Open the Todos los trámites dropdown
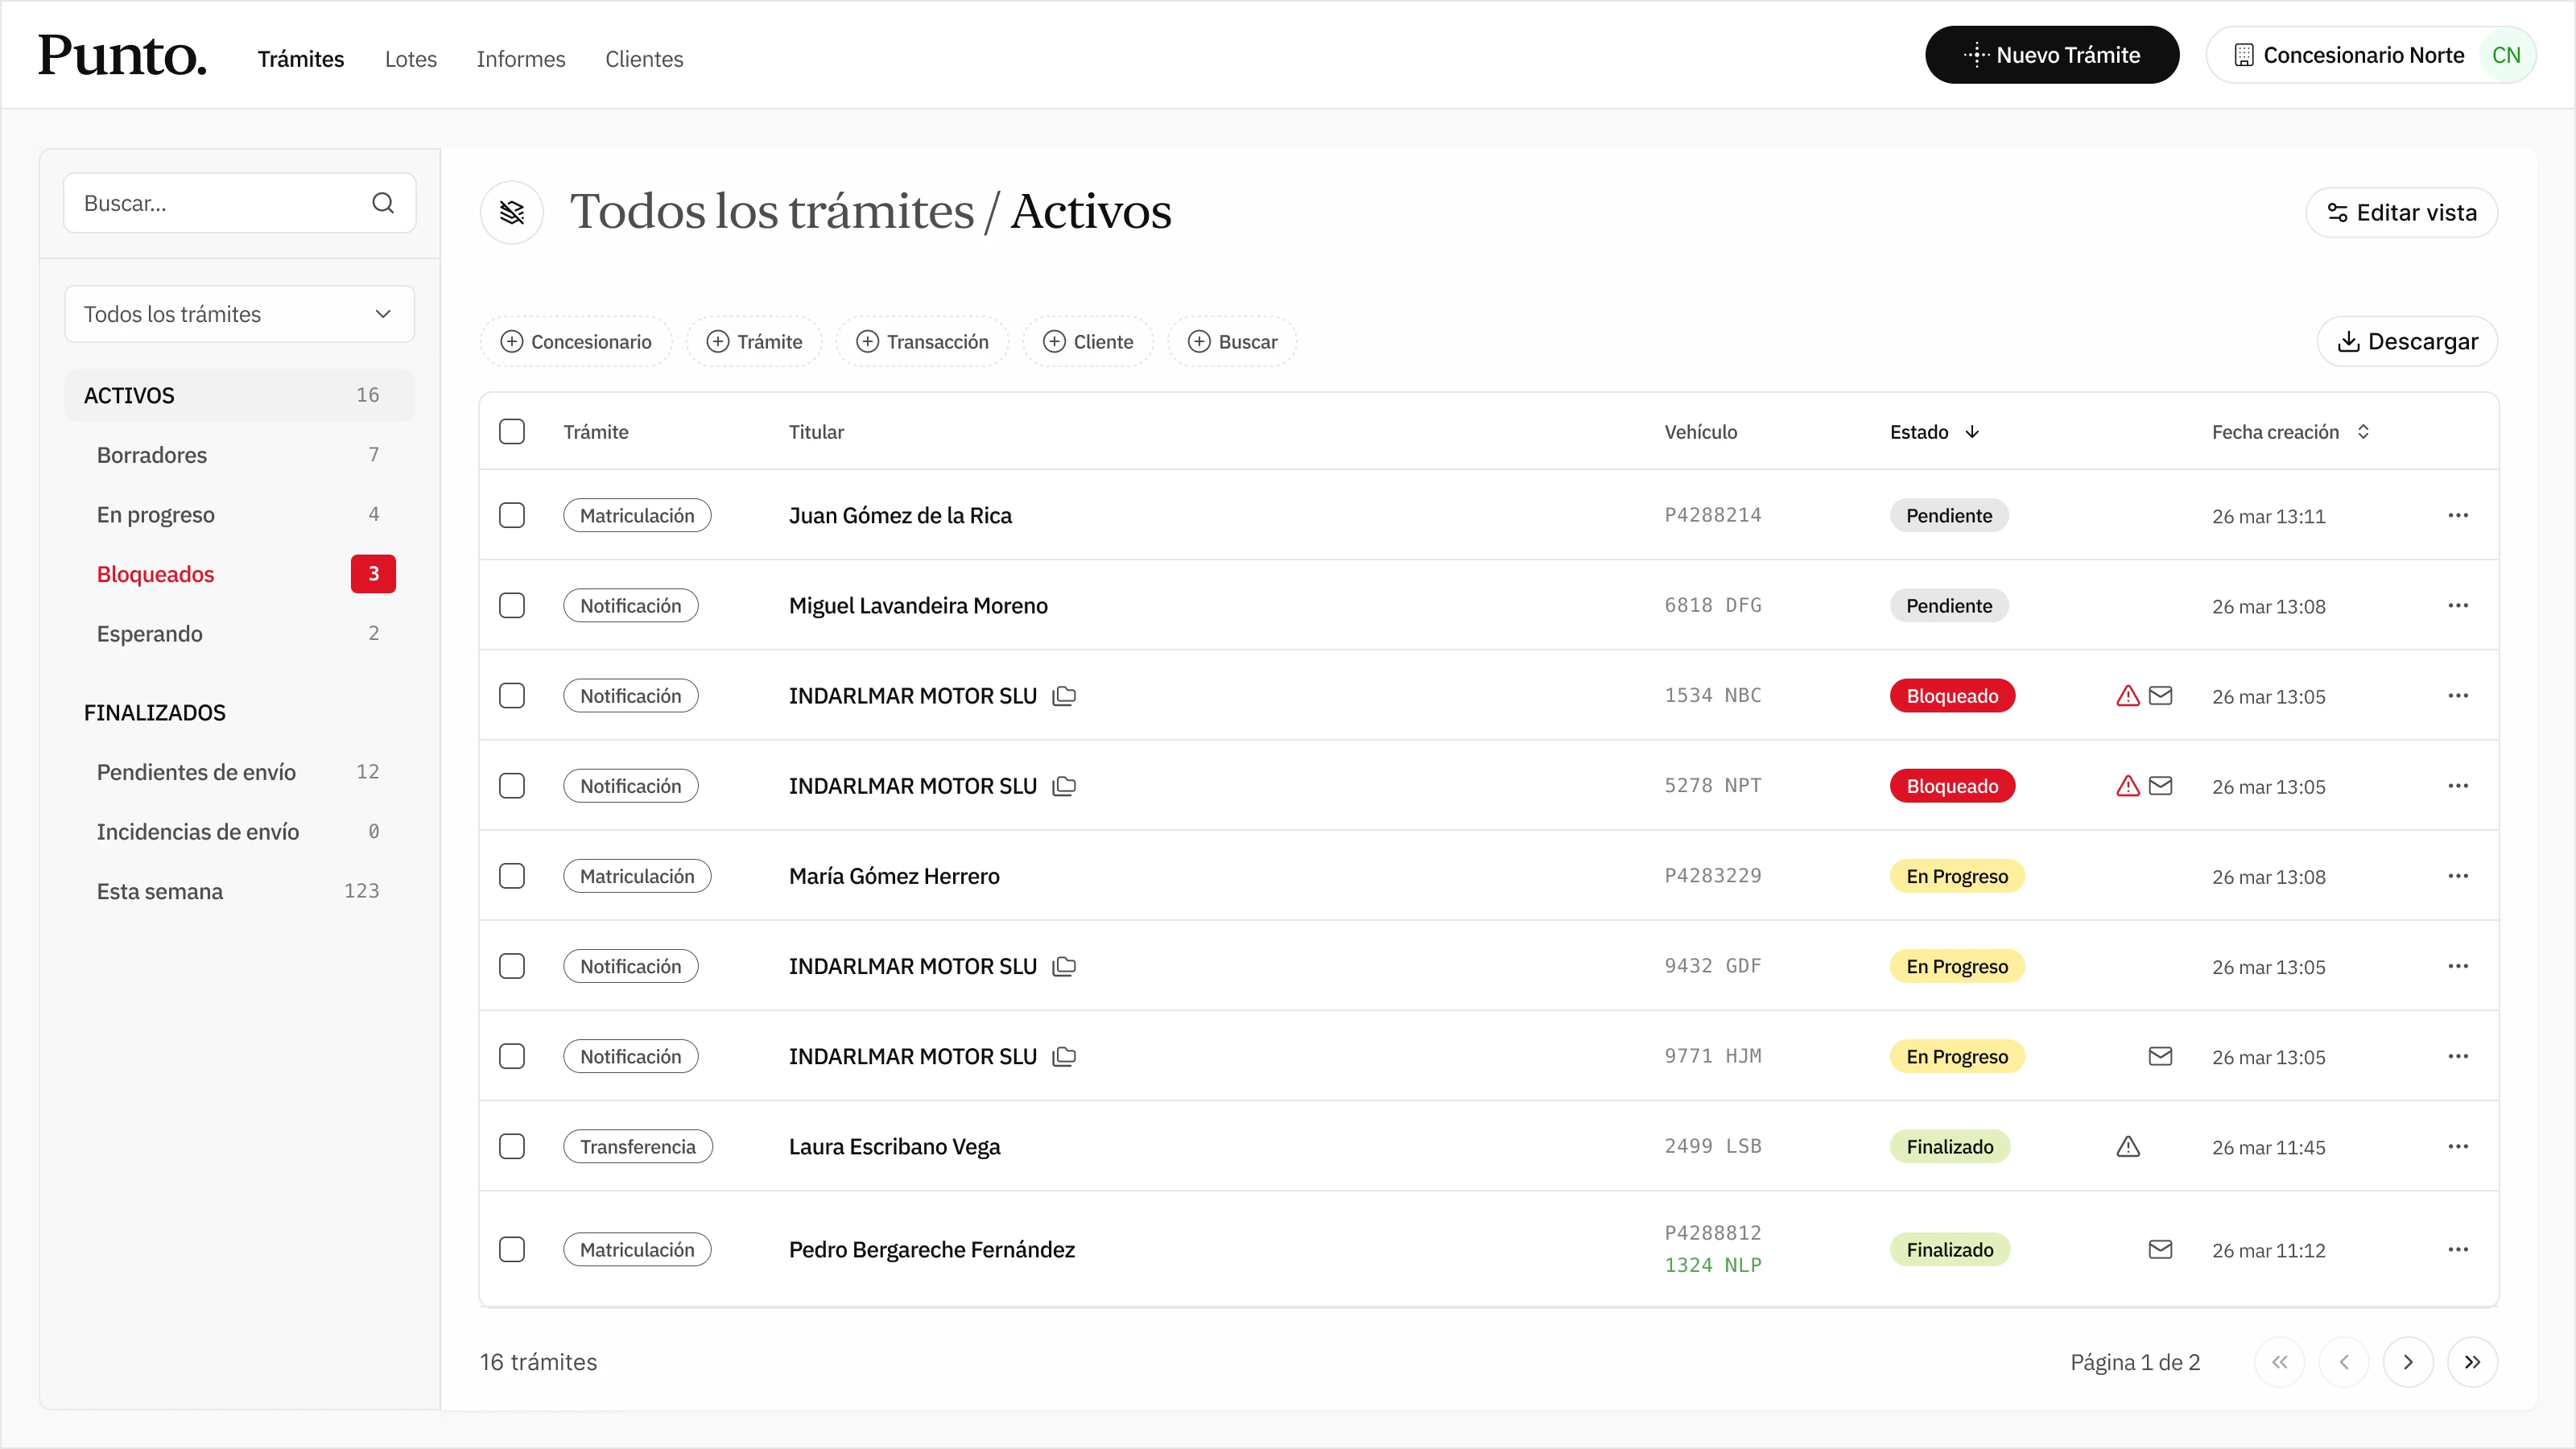2576x1449 pixels. 239,314
